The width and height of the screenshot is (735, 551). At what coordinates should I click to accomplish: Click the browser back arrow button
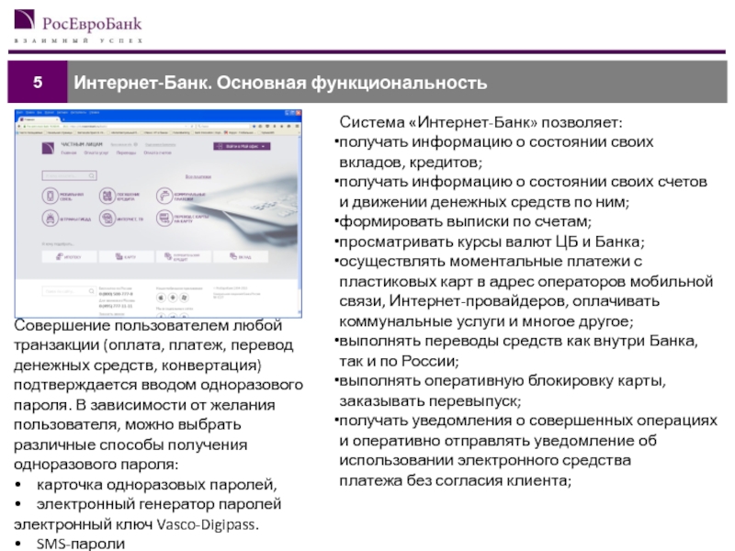(x=19, y=127)
